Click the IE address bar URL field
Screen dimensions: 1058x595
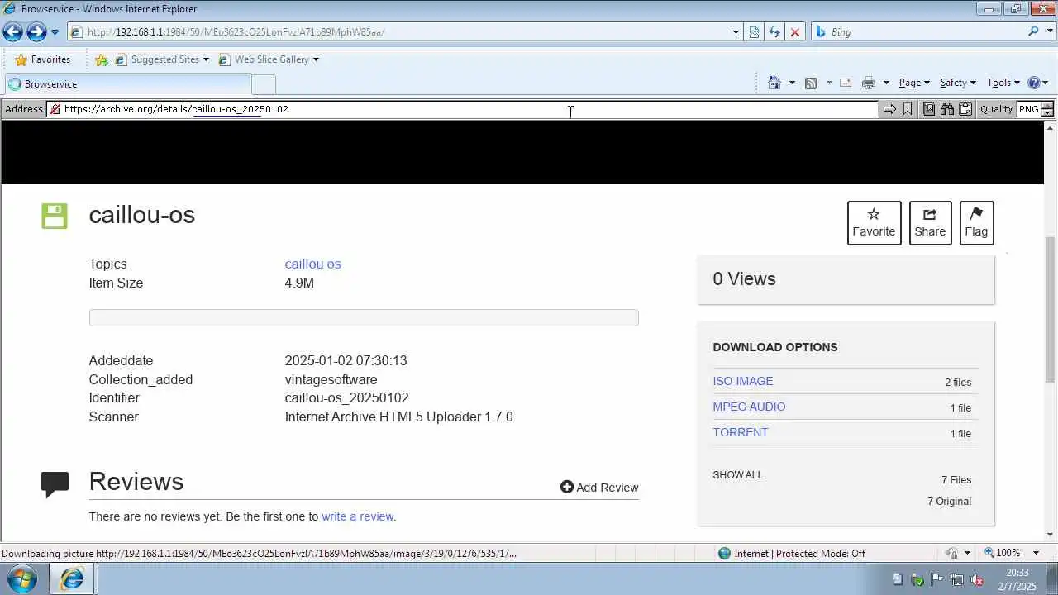click(x=398, y=32)
